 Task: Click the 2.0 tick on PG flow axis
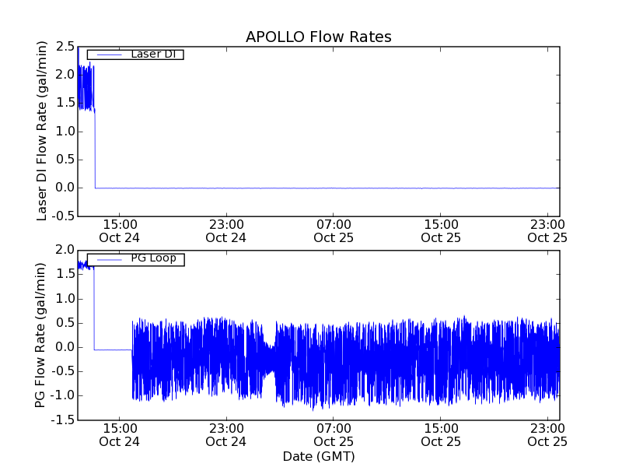click(65, 250)
